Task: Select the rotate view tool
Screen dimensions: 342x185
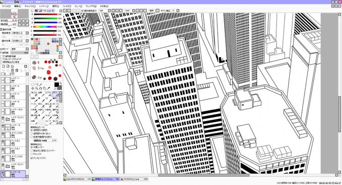Action: 41,88
